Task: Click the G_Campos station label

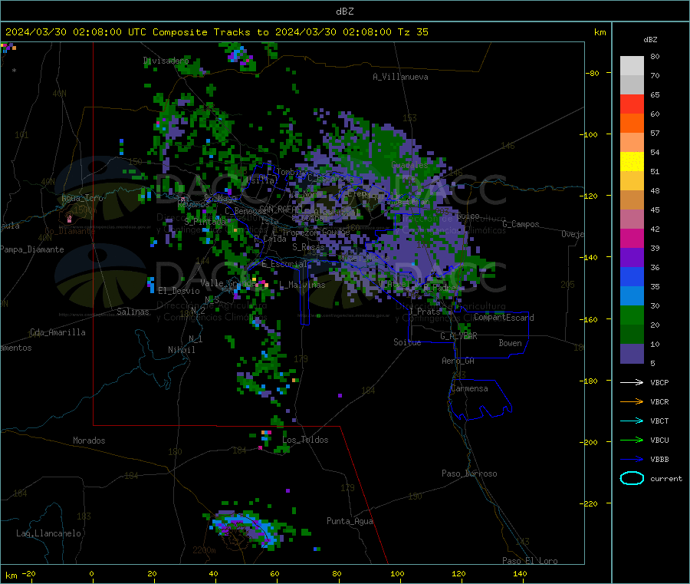Action: tap(521, 224)
